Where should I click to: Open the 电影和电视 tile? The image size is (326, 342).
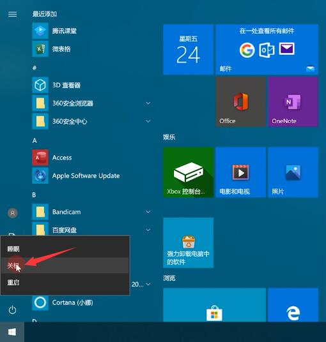pos(240,172)
